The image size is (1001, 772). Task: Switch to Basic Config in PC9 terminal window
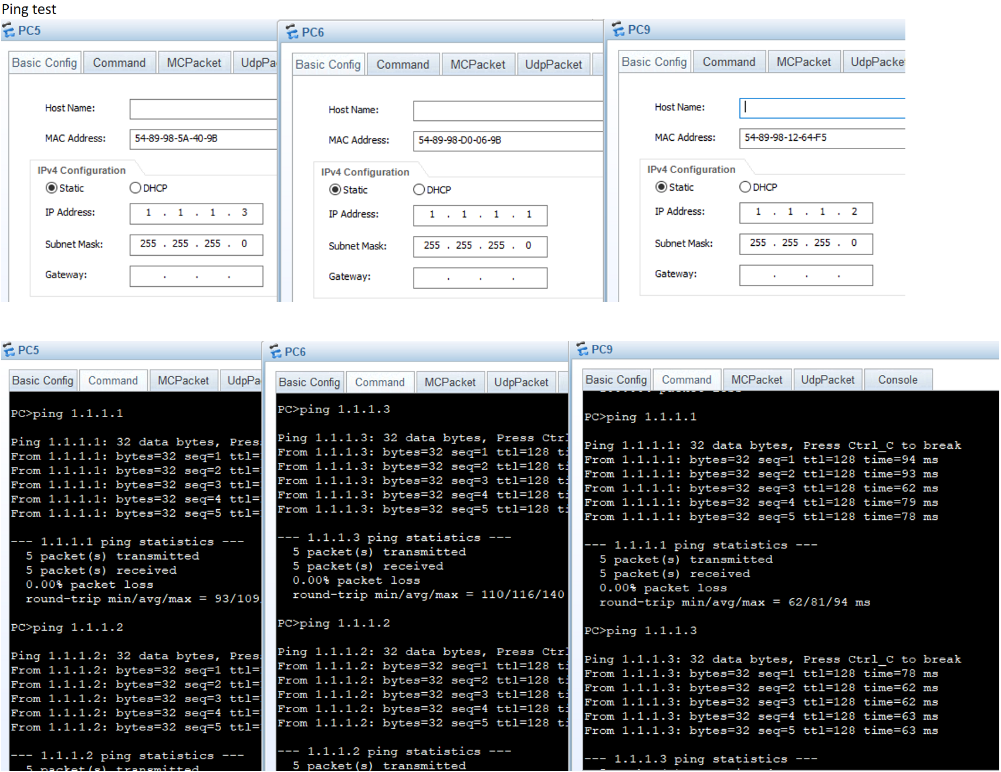pyautogui.click(x=616, y=380)
